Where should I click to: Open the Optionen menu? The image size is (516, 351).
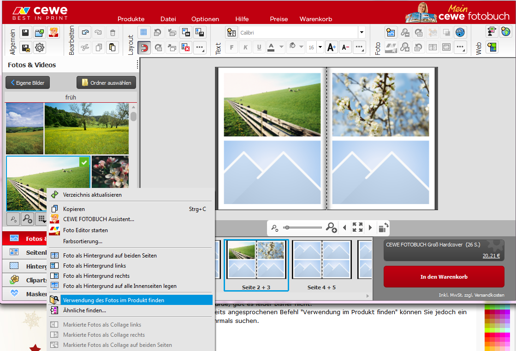[205, 19]
